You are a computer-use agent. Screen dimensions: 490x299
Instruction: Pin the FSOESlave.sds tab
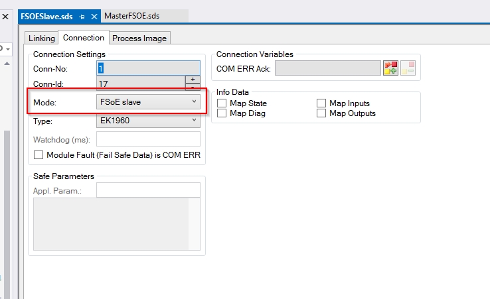click(82, 16)
